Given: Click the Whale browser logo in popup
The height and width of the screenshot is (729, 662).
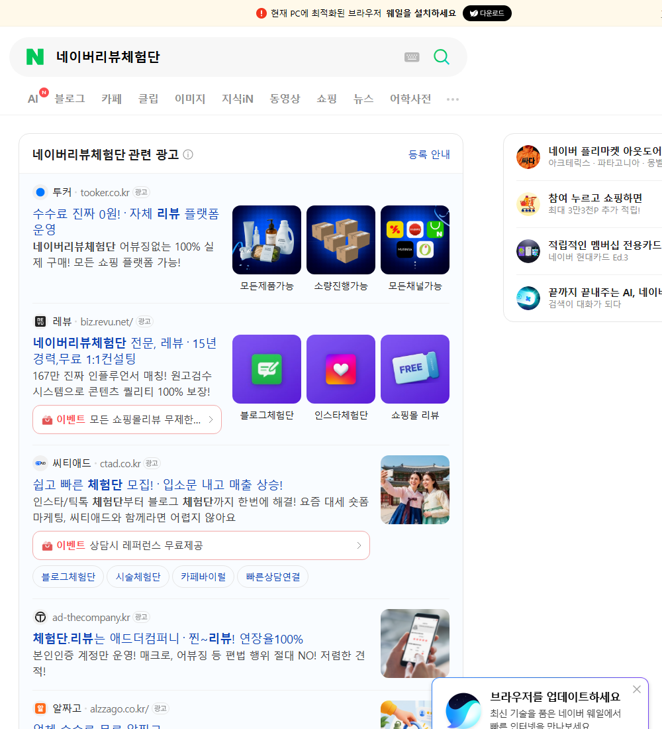Looking at the screenshot, I should tap(463, 710).
